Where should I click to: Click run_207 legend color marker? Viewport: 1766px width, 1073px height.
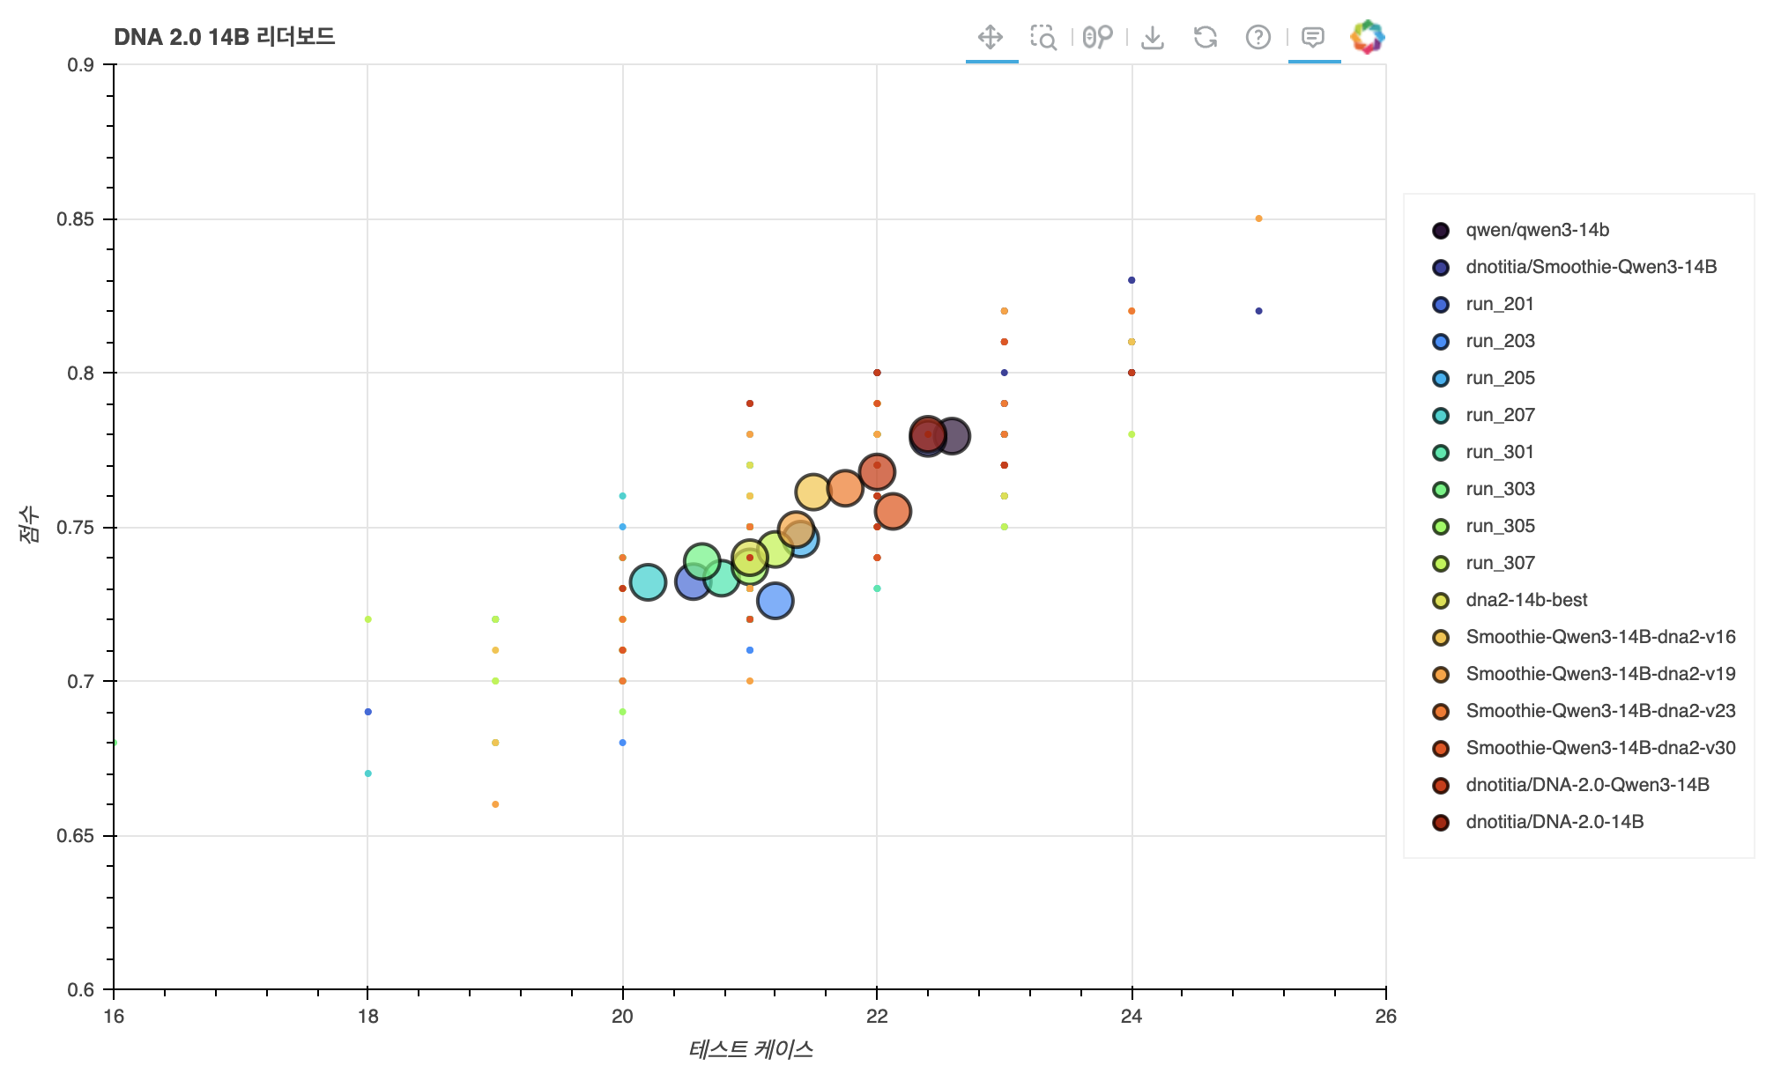(x=1441, y=415)
